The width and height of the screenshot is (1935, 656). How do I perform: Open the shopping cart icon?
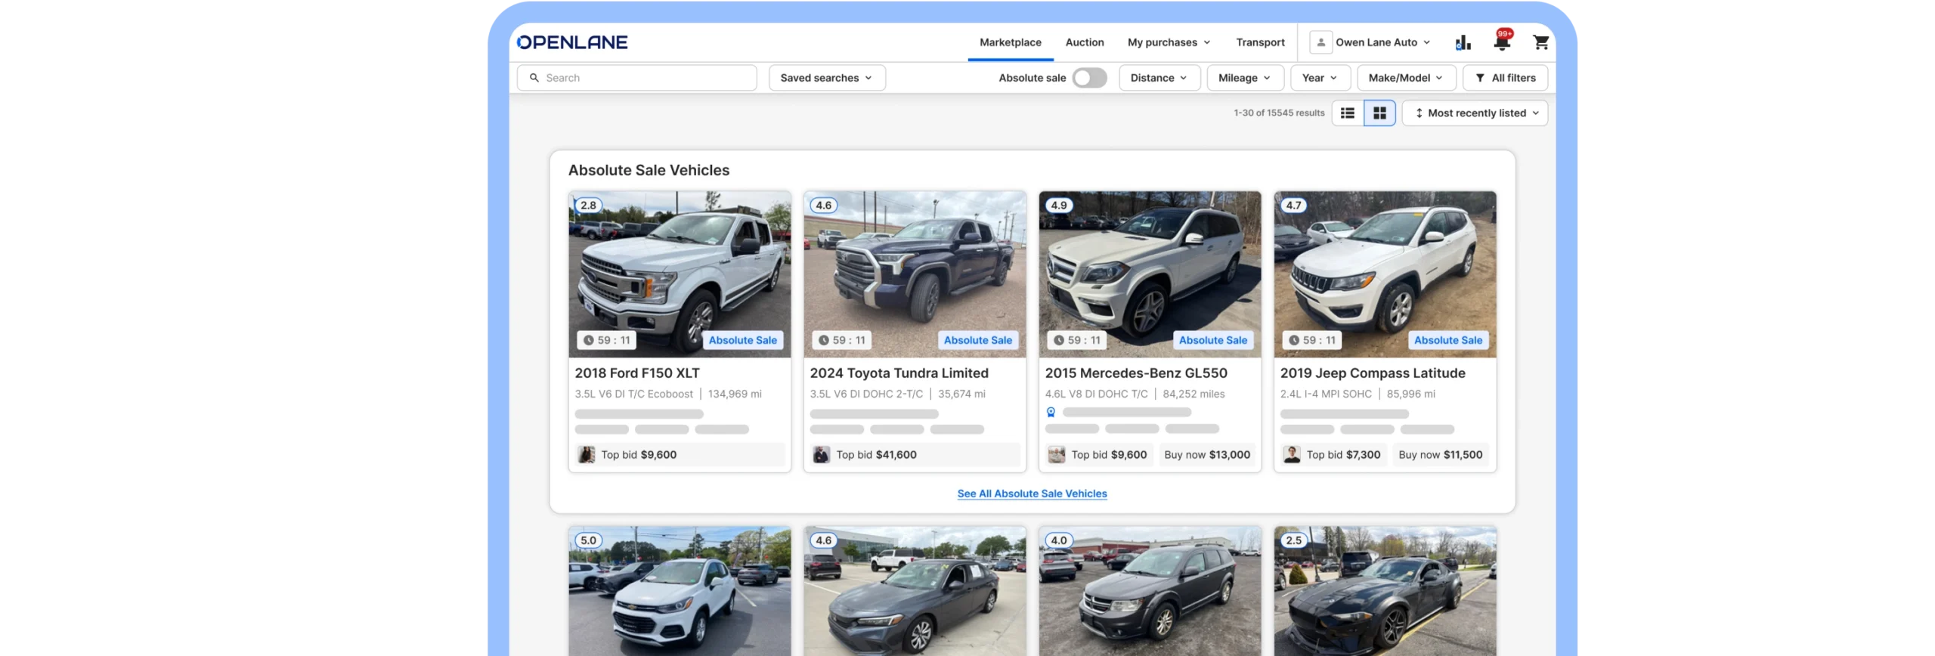click(x=1540, y=42)
